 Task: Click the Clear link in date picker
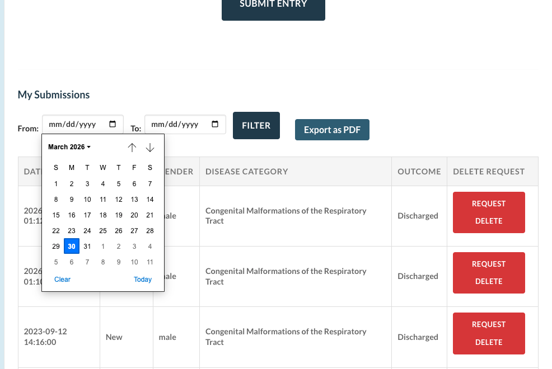click(x=62, y=280)
